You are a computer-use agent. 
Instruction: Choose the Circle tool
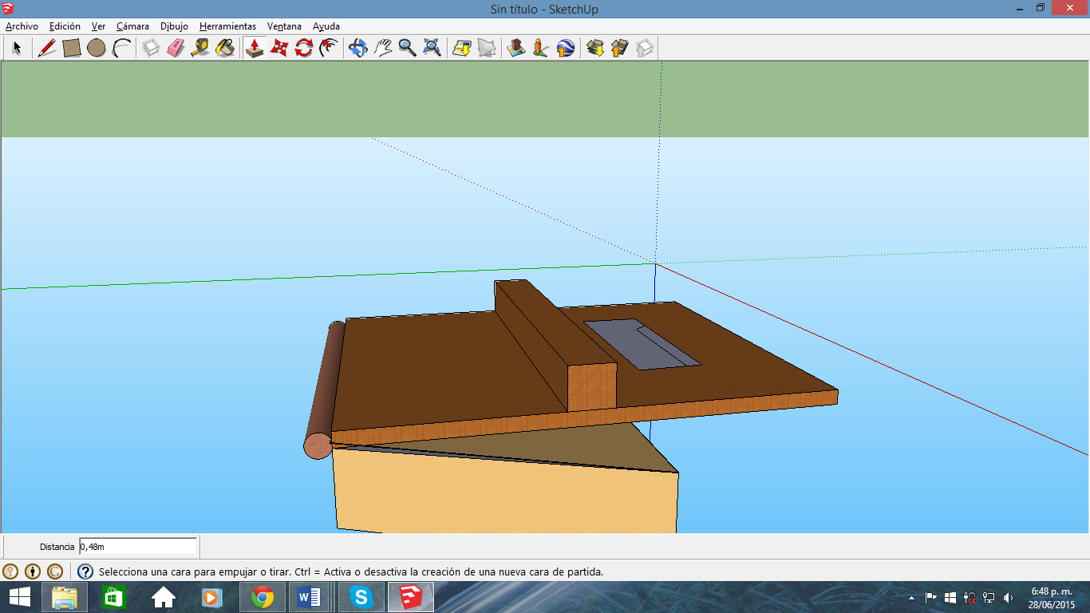(x=97, y=48)
